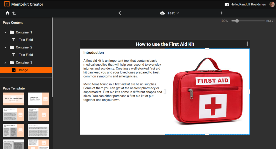Click the Mentorkit Creator logo icon
Image resolution: width=276 pixels, height=149 pixels.
[x=7, y=4]
